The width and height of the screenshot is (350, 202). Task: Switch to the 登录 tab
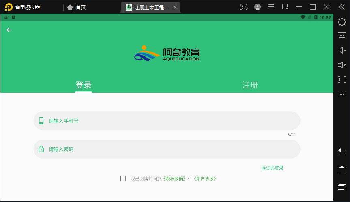click(84, 85)
